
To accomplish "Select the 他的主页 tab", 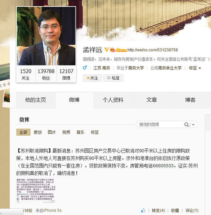I will [36, 100].
